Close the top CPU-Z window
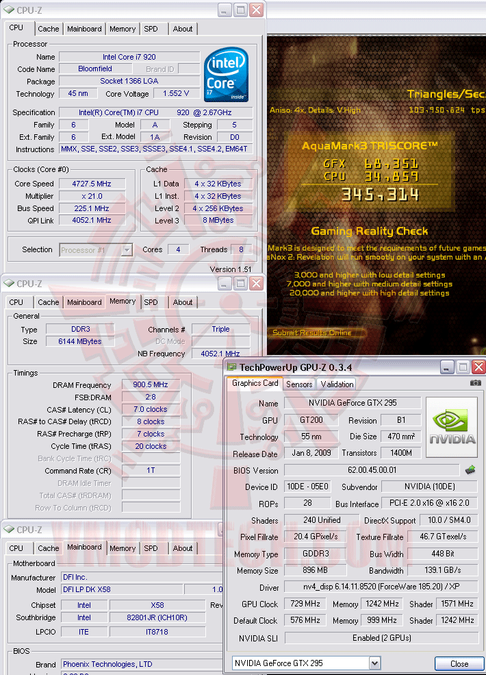The height and width of the screenshot is (675, 486). (256, 10)
